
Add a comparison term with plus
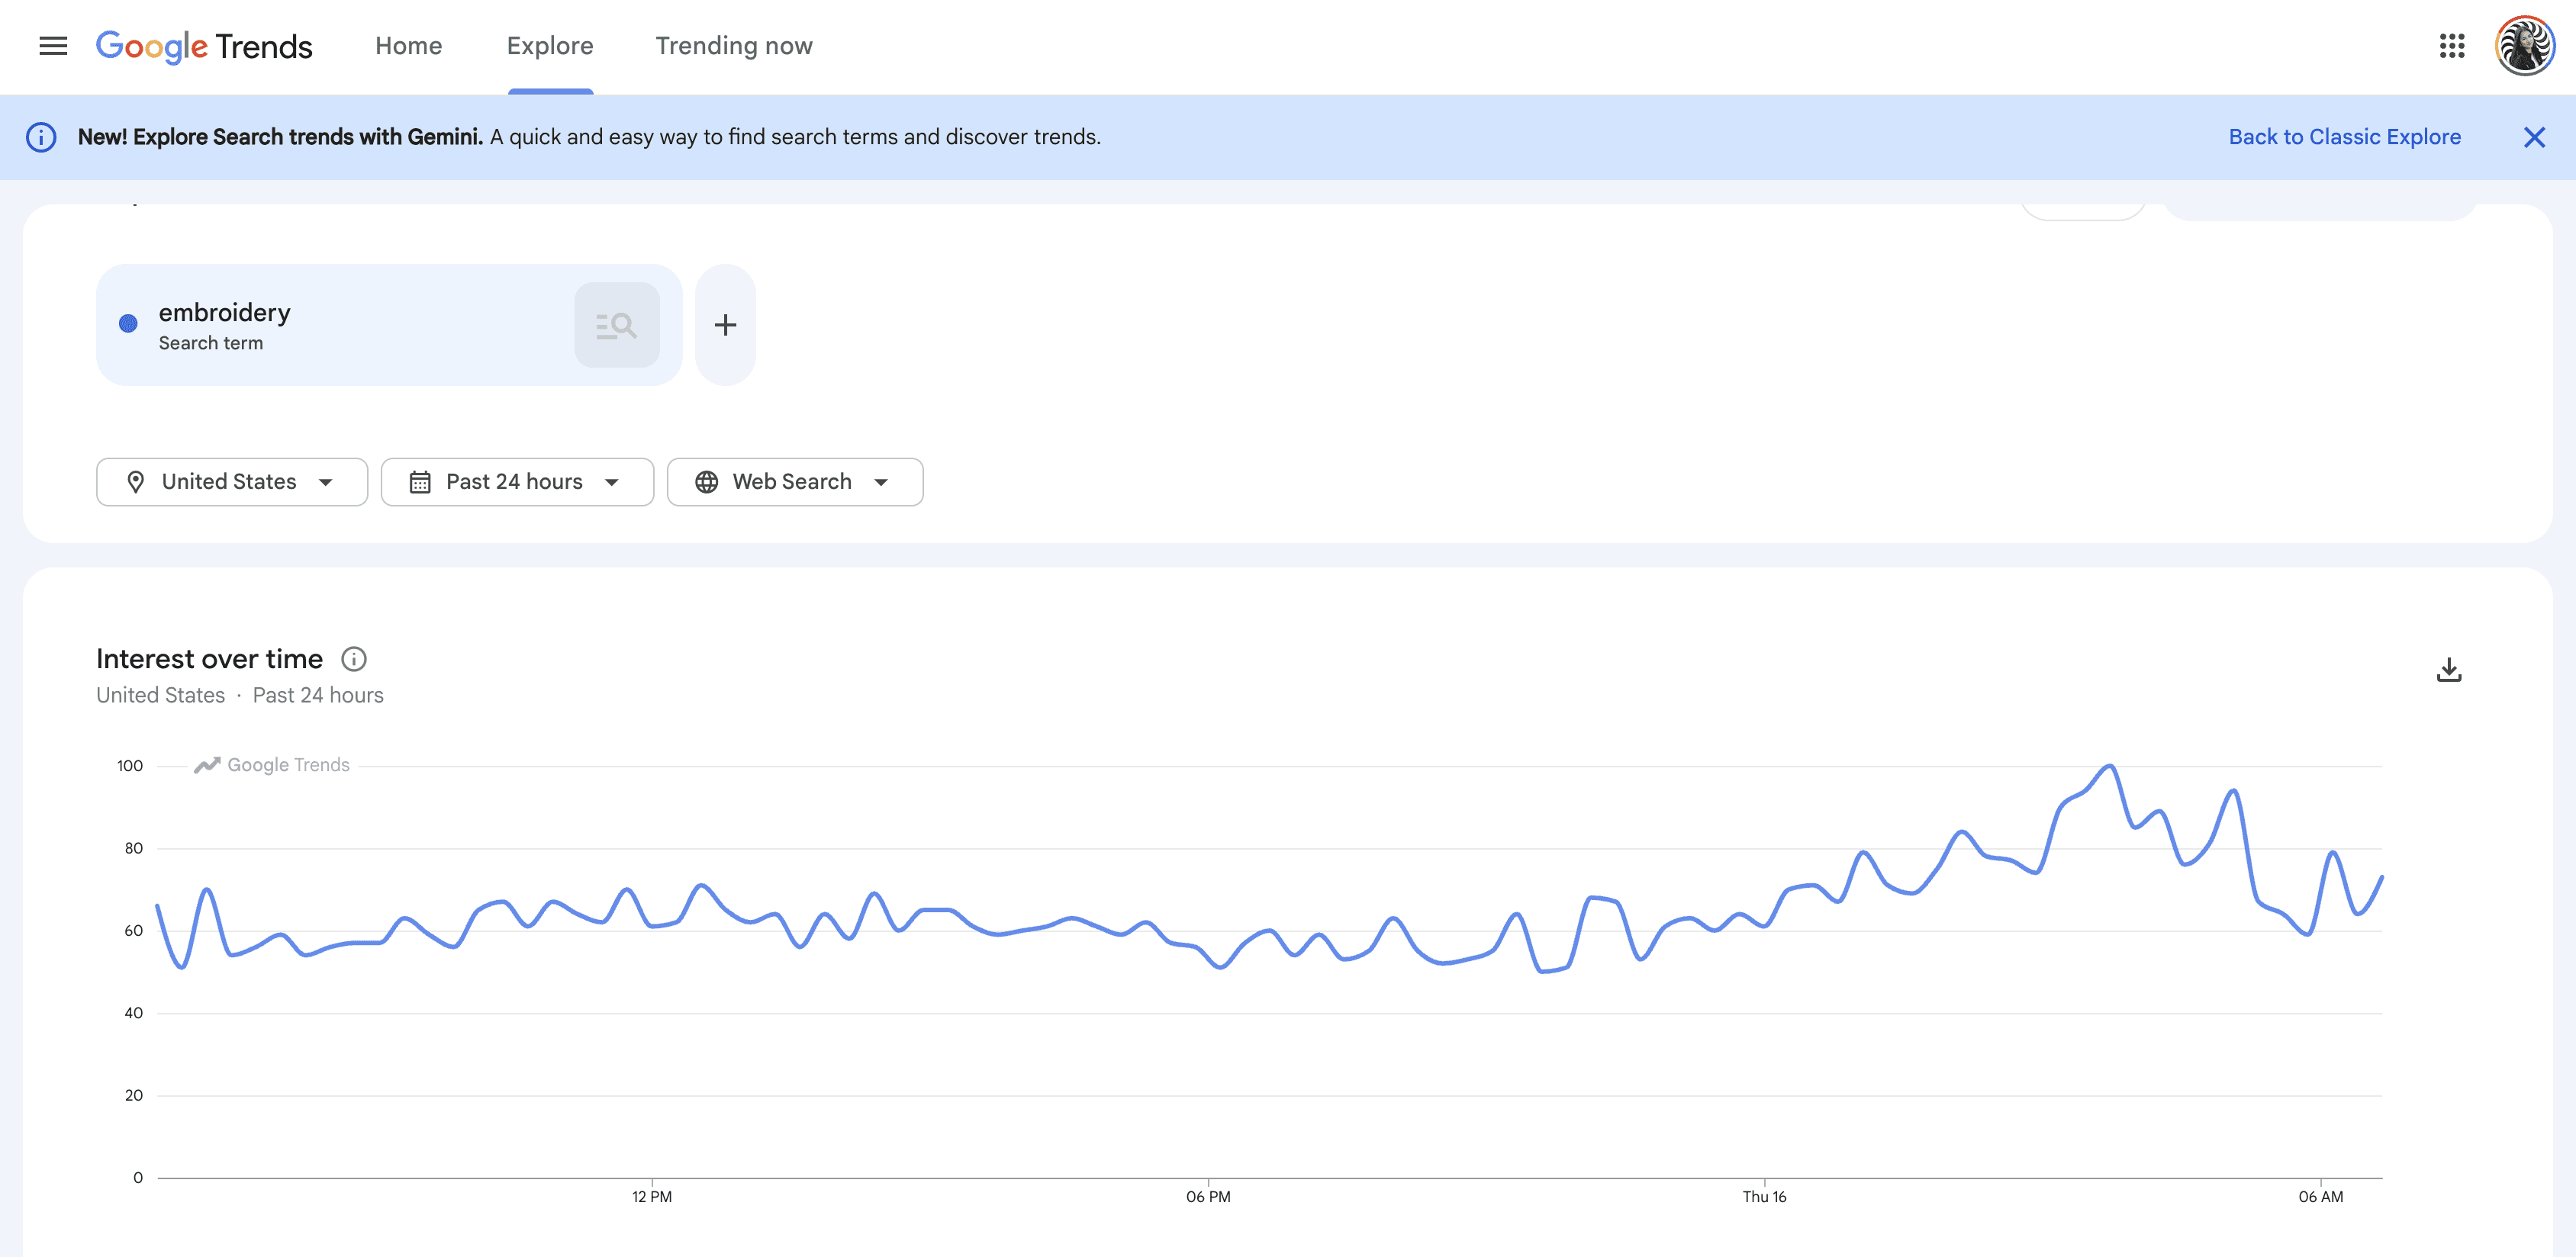point(725,325)
